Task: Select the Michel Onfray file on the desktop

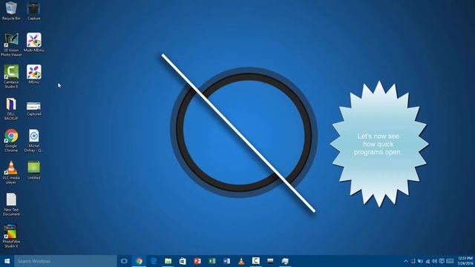Action: 34,141
